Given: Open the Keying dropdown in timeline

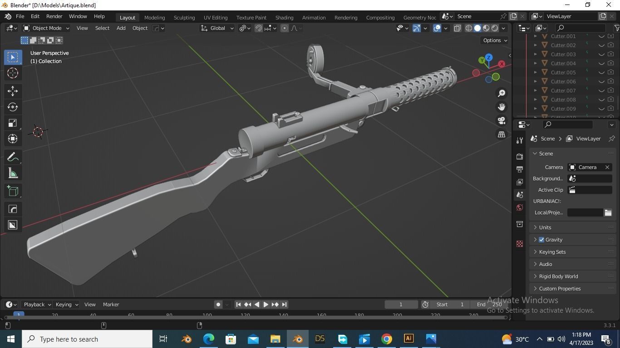Looking at the screenshot, I should (x=66, y=304).
